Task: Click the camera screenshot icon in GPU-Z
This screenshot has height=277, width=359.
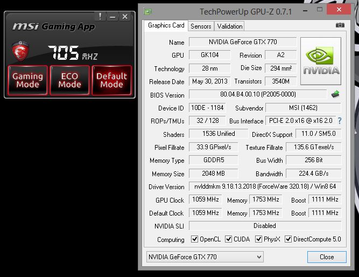Action: tap(340, 25)
